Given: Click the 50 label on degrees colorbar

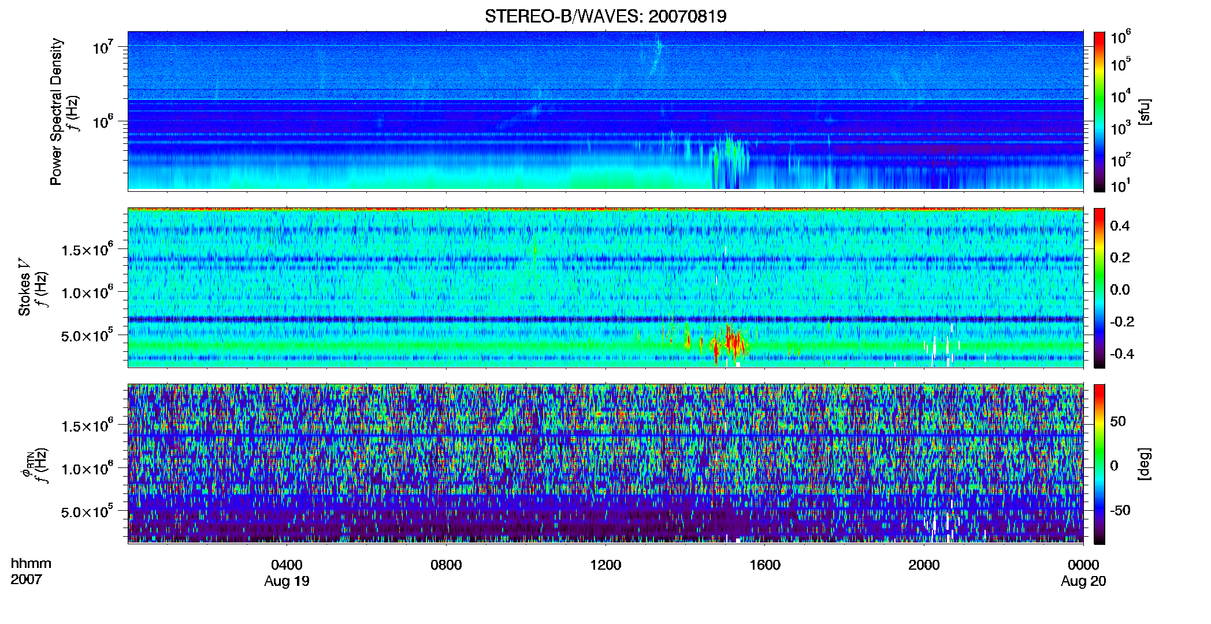Looking at the screenshot, I should click(x=1118, y=421).
